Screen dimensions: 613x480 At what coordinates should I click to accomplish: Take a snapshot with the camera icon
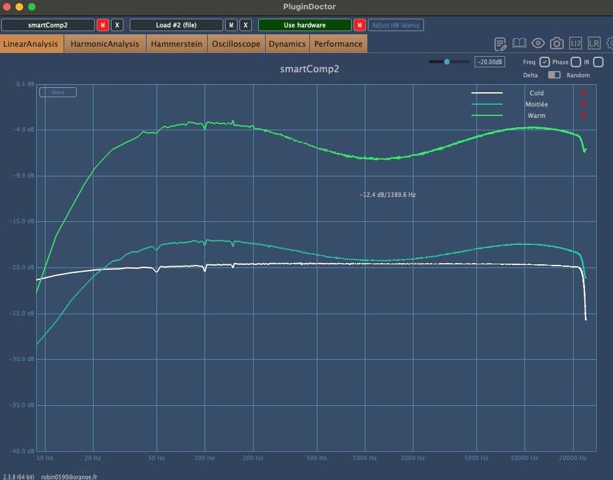[x=557, y=43]
